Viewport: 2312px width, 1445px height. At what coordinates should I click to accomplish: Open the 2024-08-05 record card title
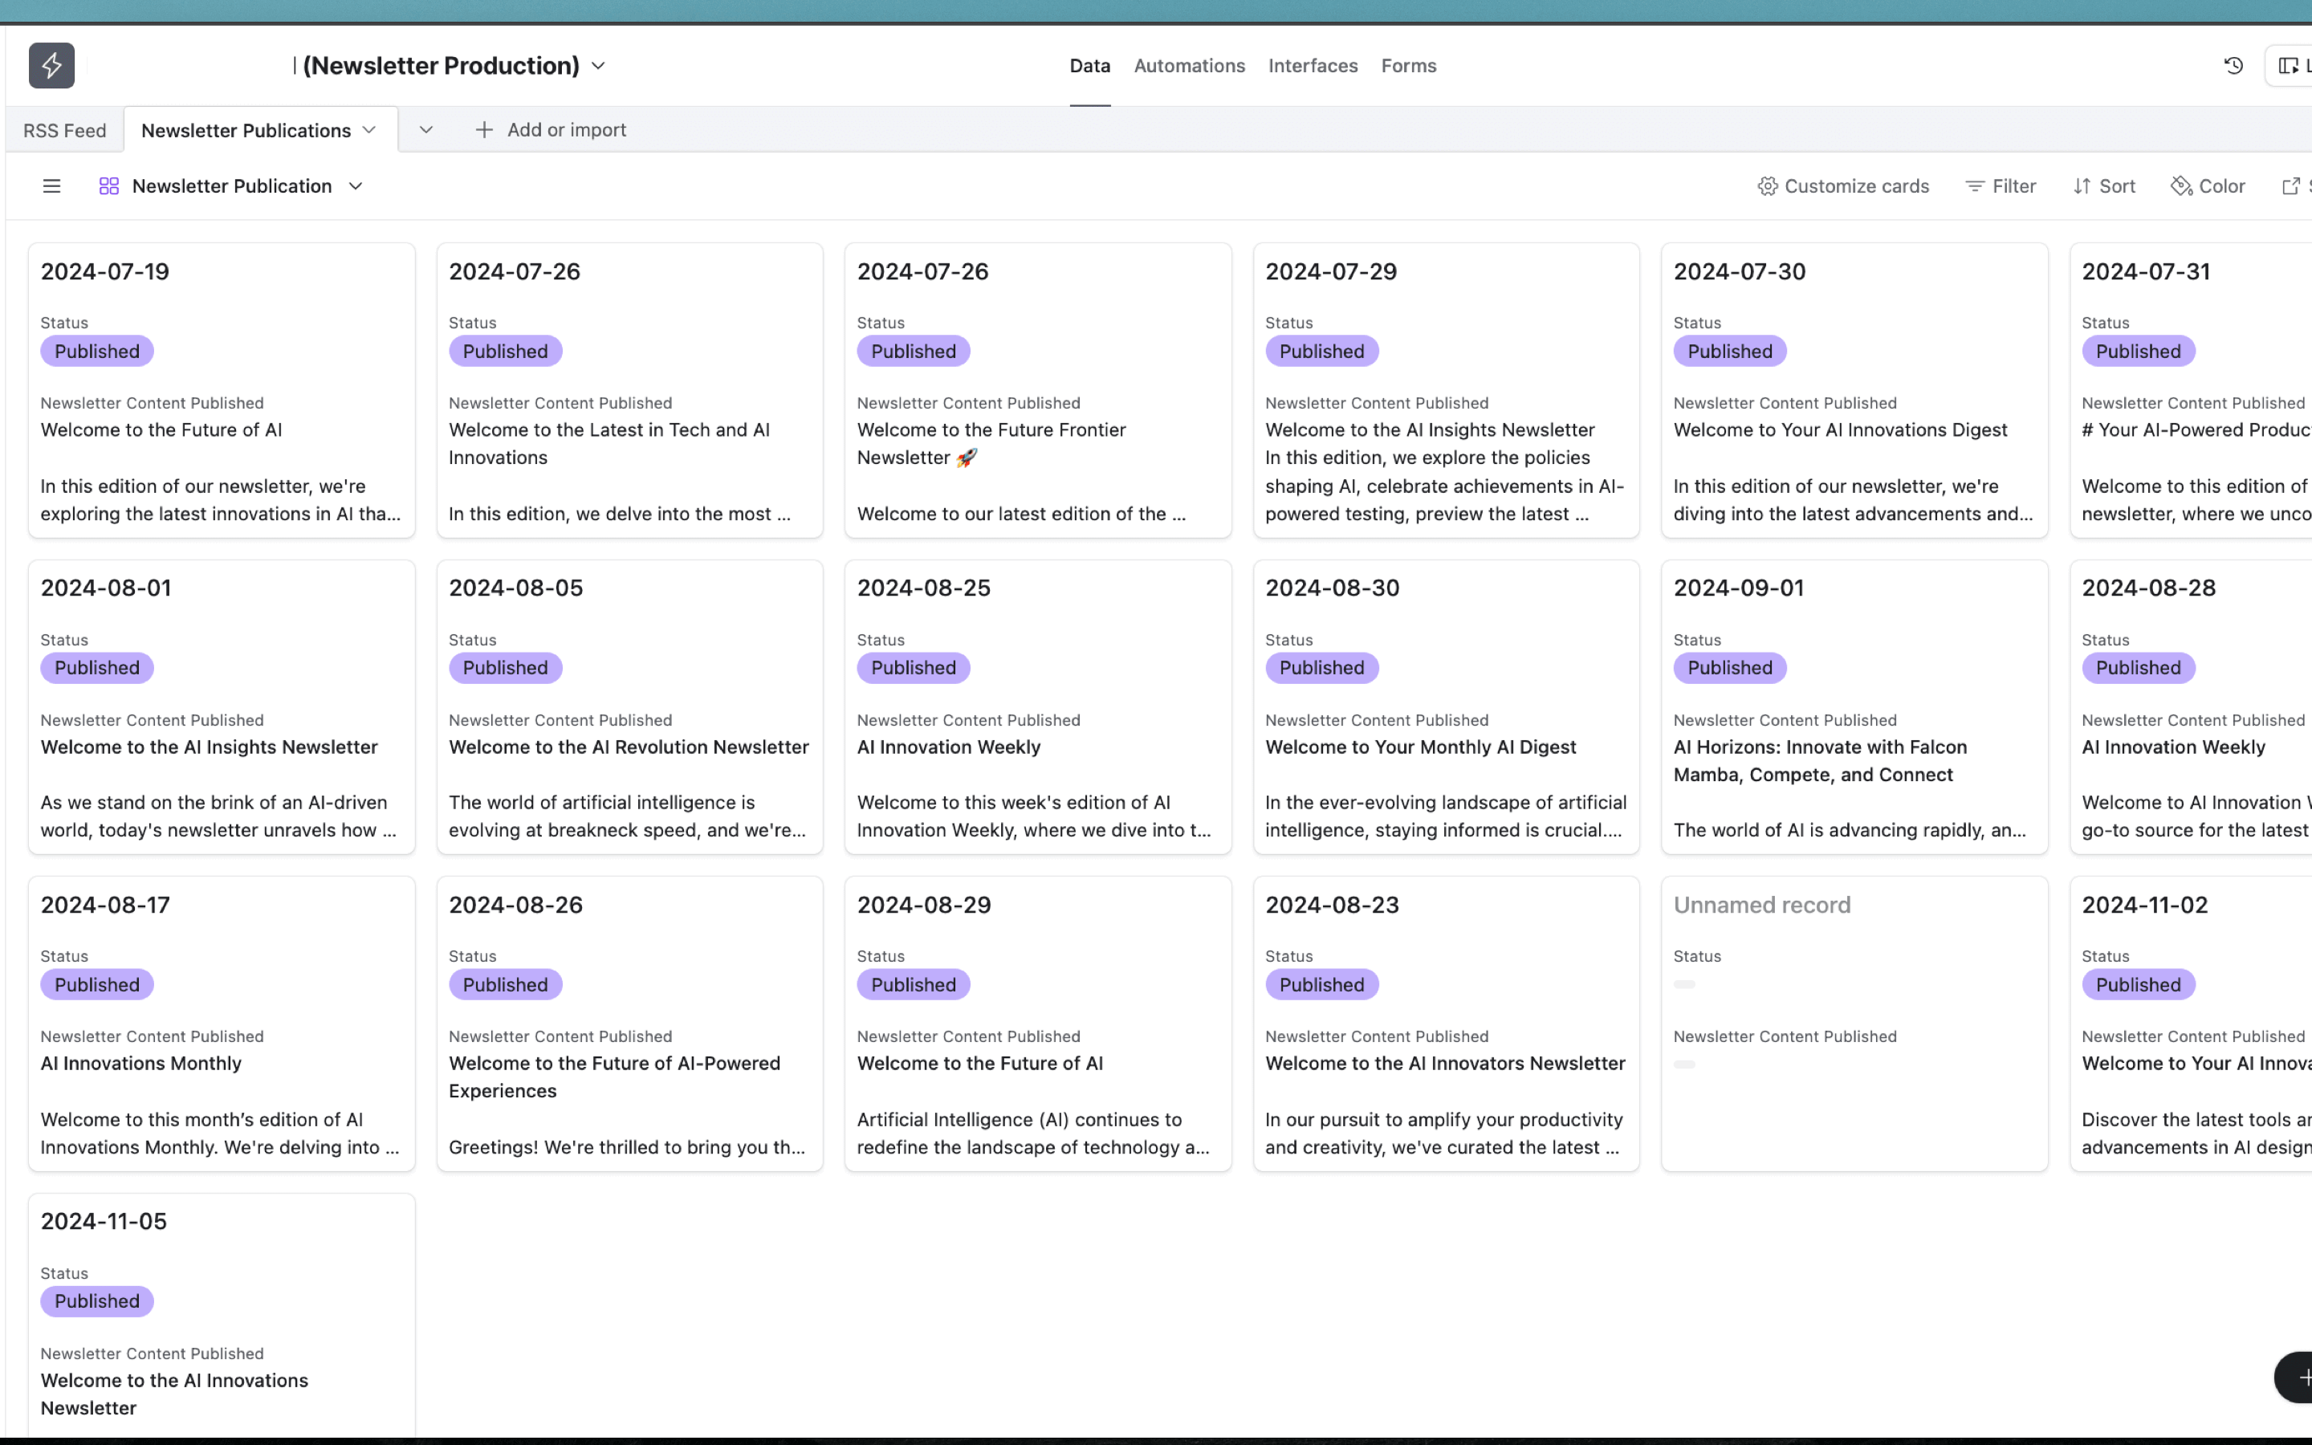point(516,588)
